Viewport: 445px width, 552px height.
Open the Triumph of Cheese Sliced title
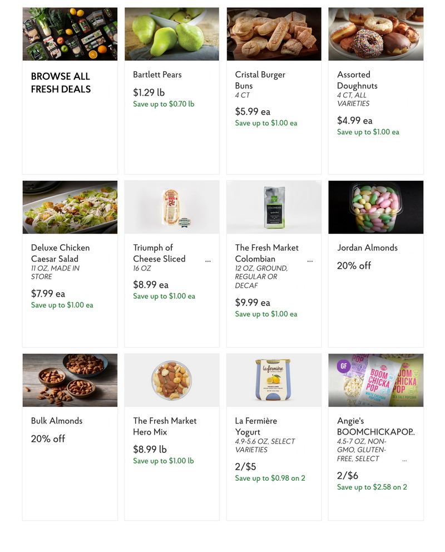[159, 253]
